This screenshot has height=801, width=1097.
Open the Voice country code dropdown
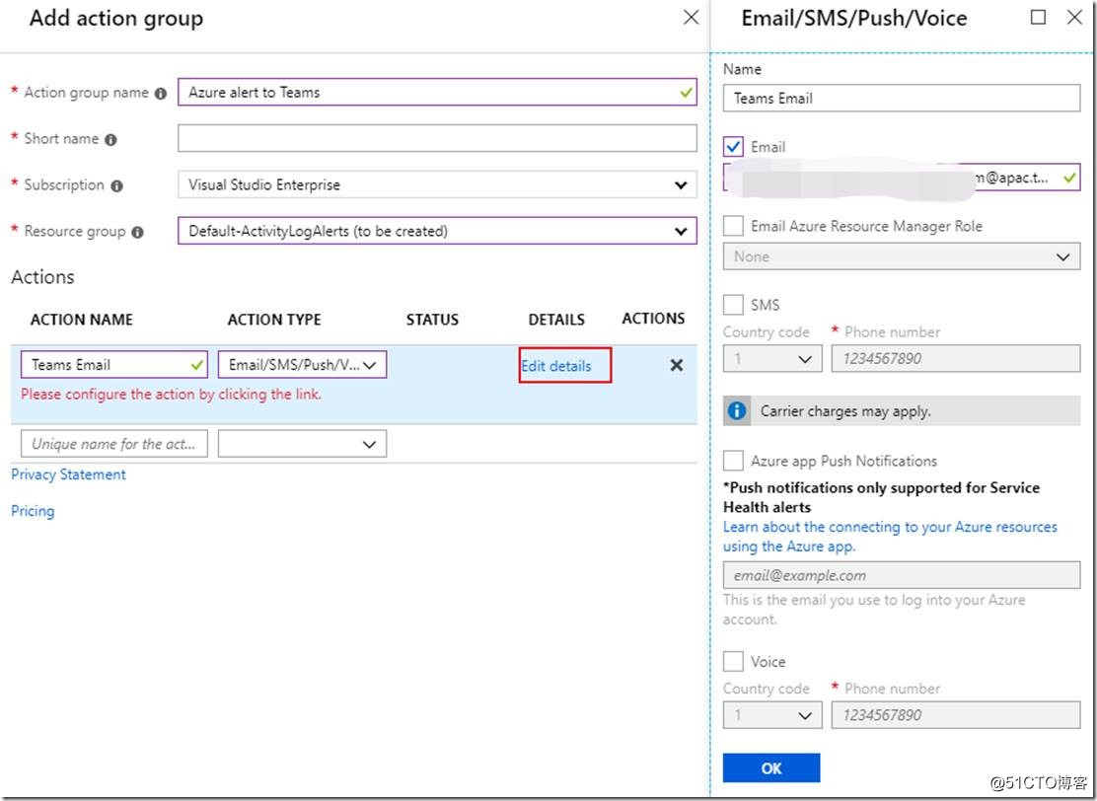pyautogui.click(x=772, y=715)
